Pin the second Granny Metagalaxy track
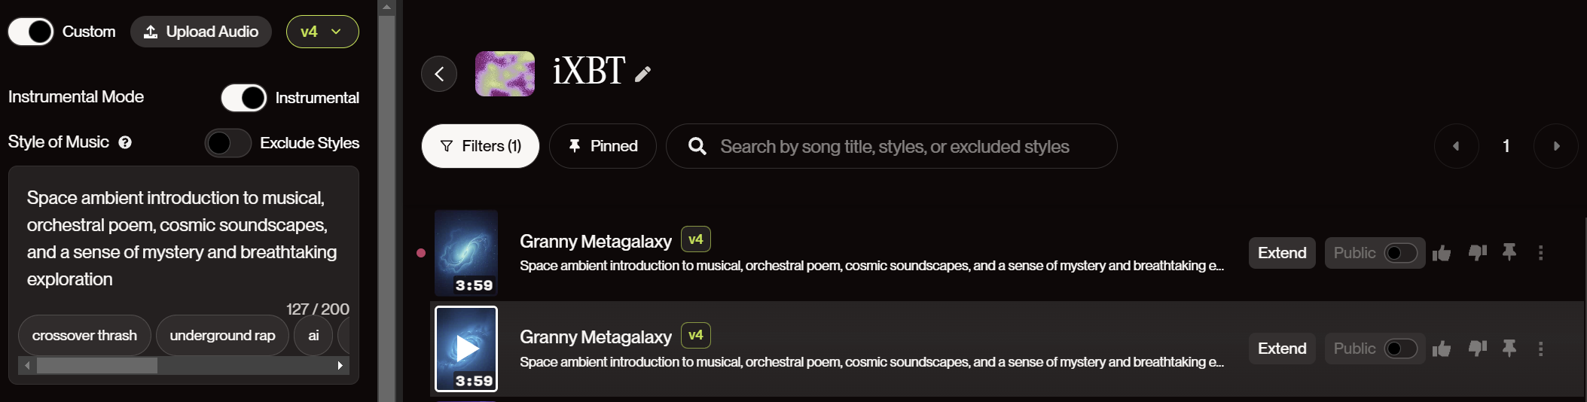 point(1509,349)
